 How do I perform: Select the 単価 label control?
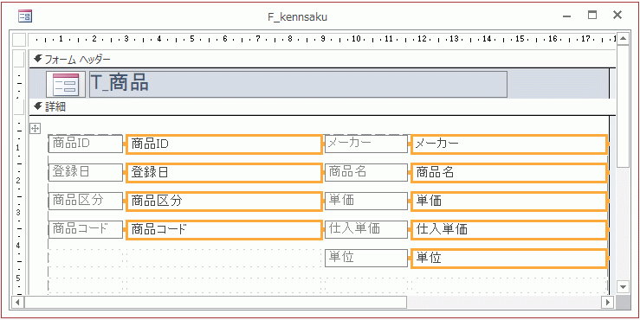(366, 201)
